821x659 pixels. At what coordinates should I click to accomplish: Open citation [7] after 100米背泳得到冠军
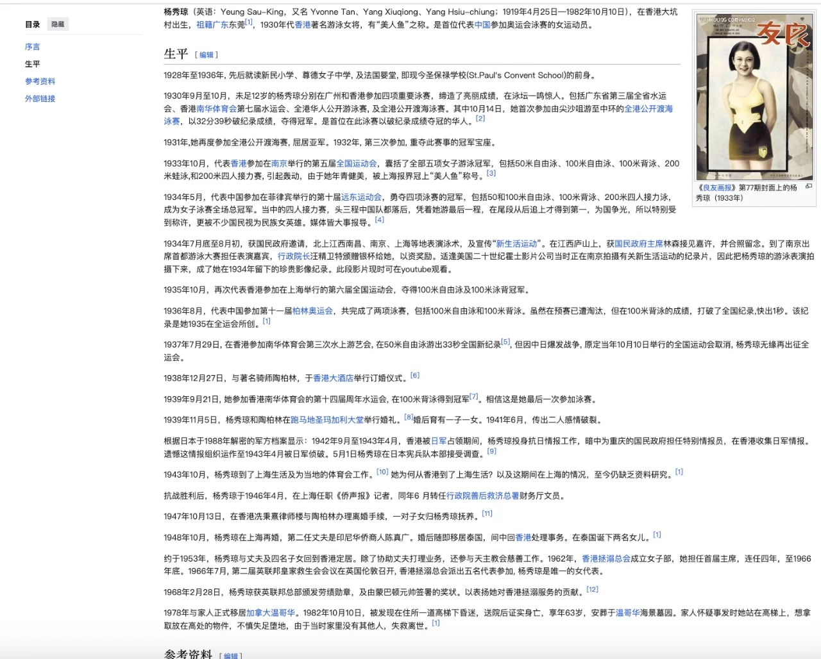click(474, 396)
